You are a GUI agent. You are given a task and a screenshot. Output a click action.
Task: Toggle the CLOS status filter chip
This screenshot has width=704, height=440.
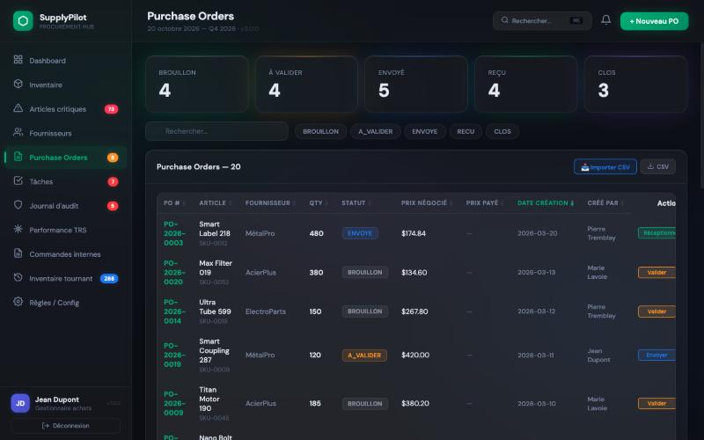click(502, 131)
